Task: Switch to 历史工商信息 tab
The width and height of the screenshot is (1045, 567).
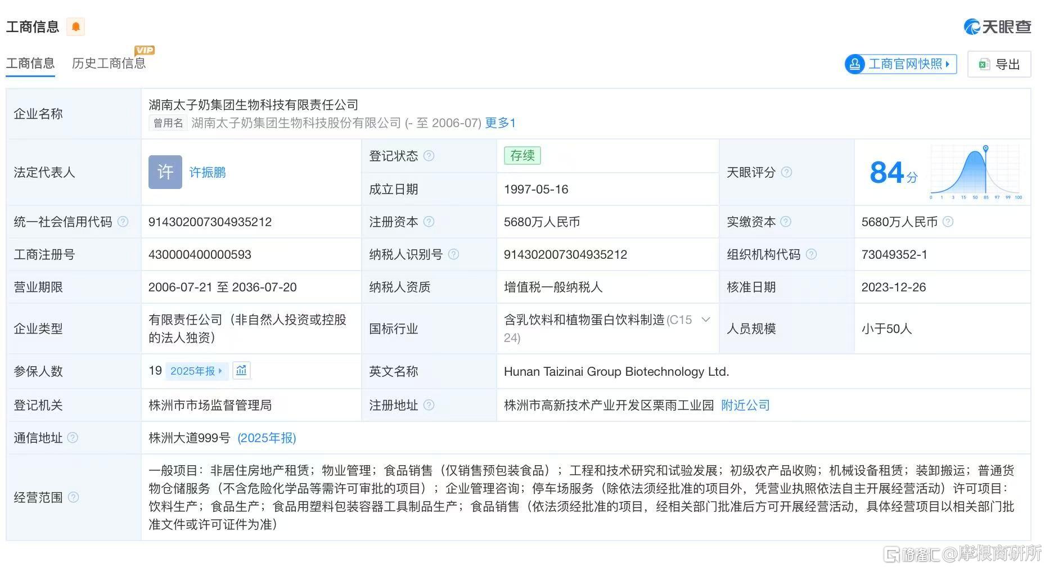Action: [109, 63]
